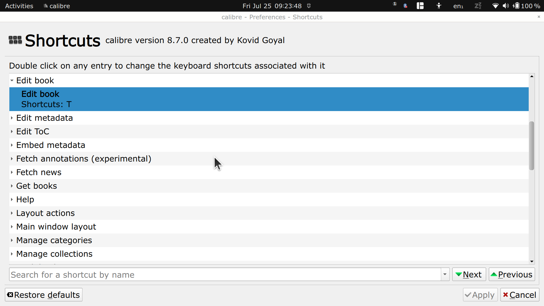Click the window tiling layout icon
The height and width of the screenshot is (306, 544).
[x=420, y=6]
